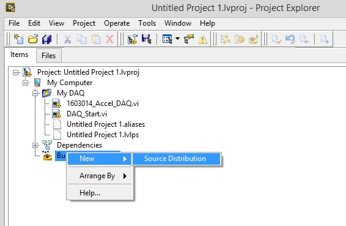The image size is (346, 226).
Task: Choose Source Distribution from submenu
Action: (x=176, y=159)
